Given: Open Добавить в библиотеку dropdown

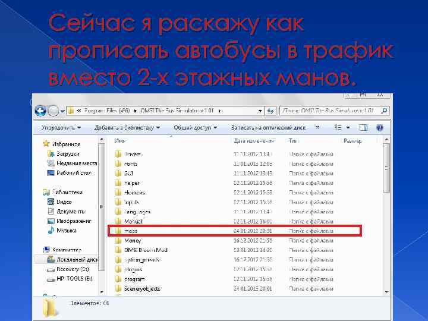Looking at the screenshot, I should click(x=127, y=127).
